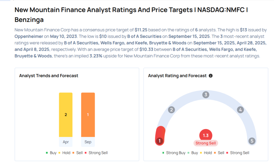Click the Strong Sell rating badge
The height and width of the screenshot is (163, 274).
205,143
